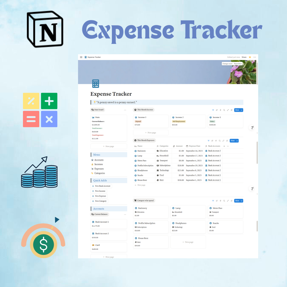287x287 pixels.
Task: Click the Amount column header
Action: coord(178,146)
